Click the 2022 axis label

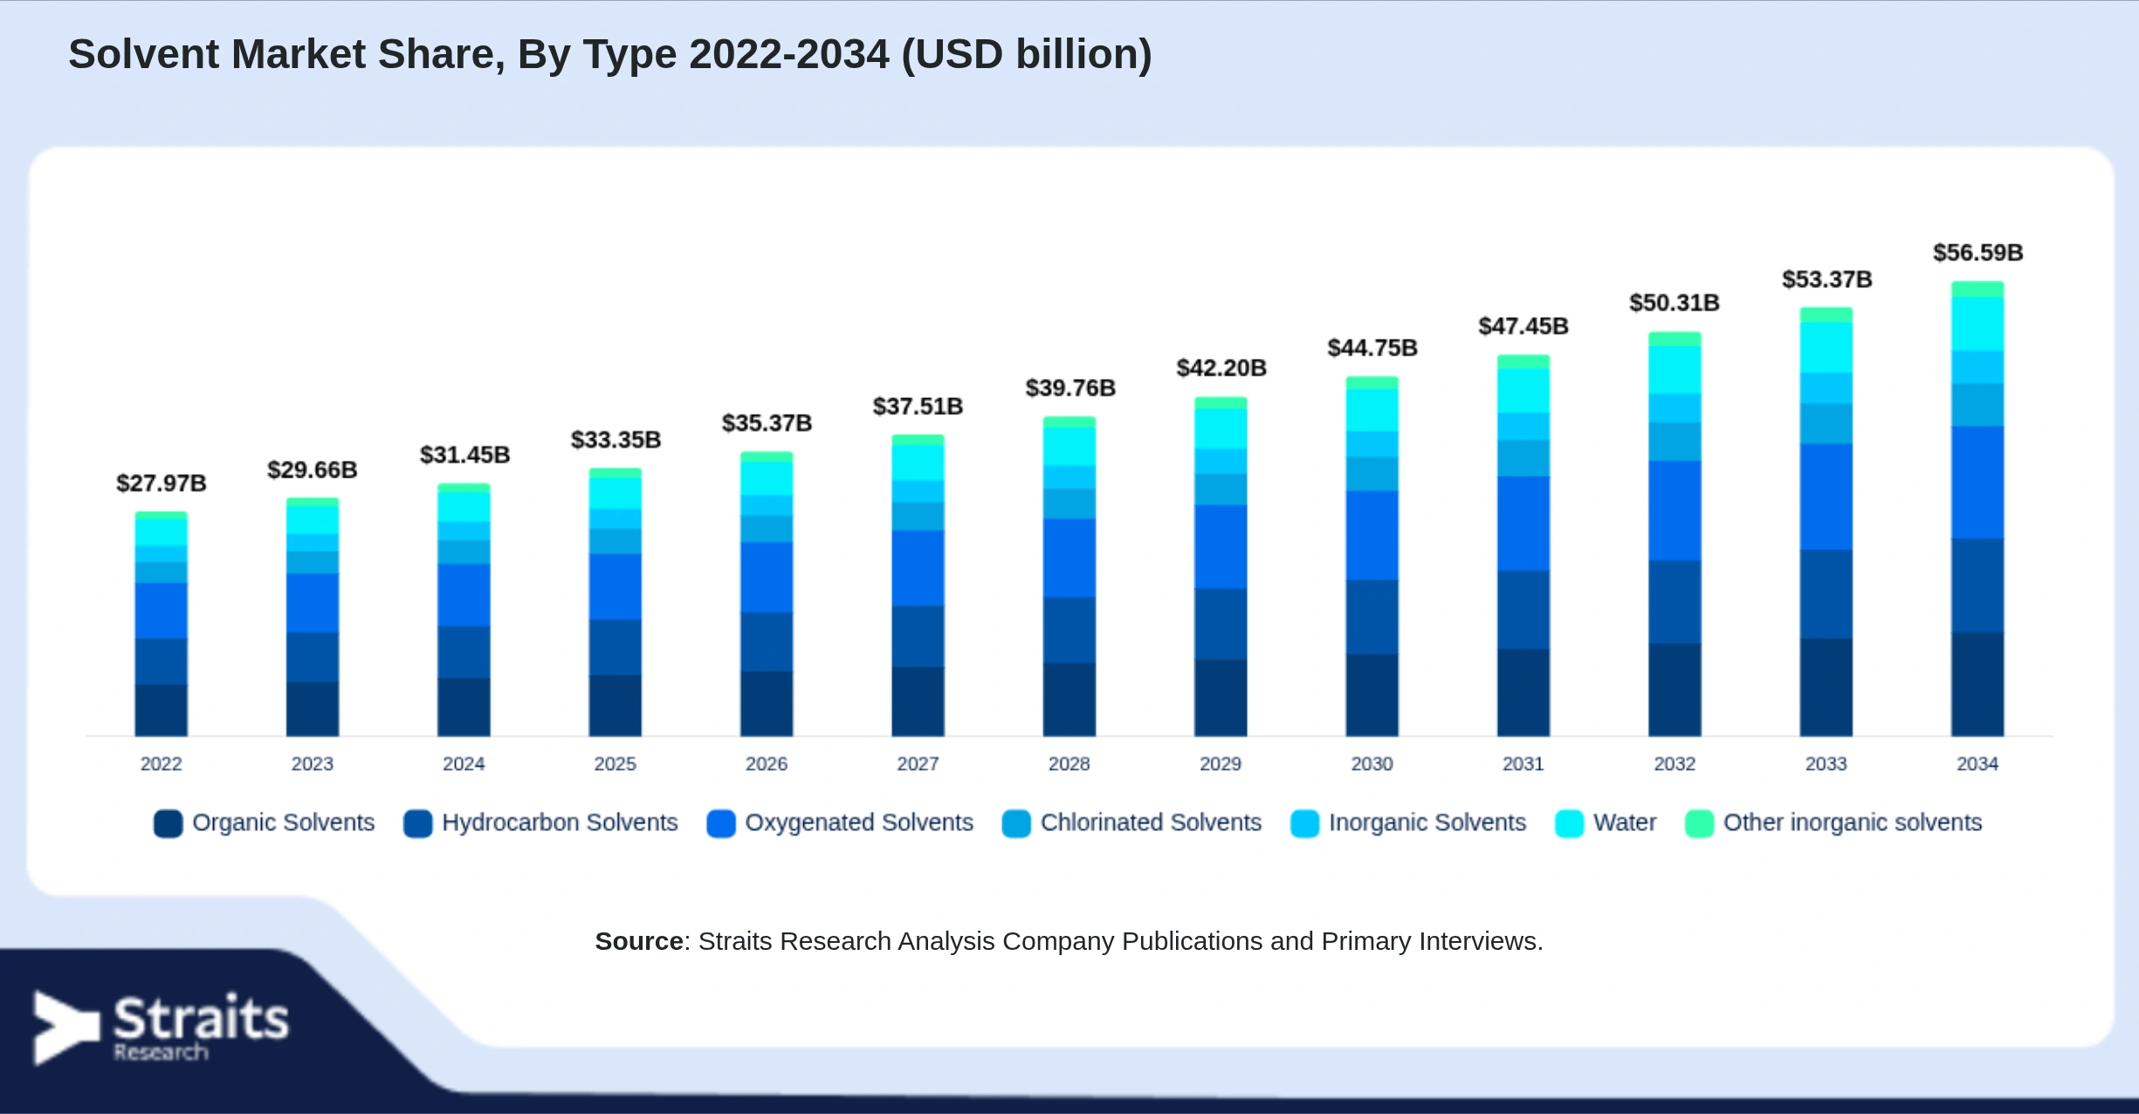[162, 764]
